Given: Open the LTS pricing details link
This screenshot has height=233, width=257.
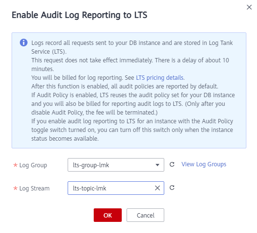Looking at the screenshot, I should tap(159, 78).
